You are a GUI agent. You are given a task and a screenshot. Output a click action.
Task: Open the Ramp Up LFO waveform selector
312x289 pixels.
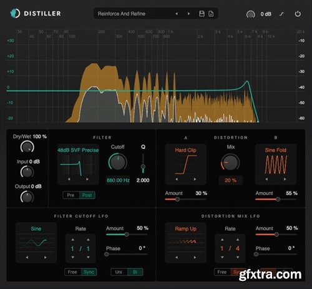[x=185, y=229]
